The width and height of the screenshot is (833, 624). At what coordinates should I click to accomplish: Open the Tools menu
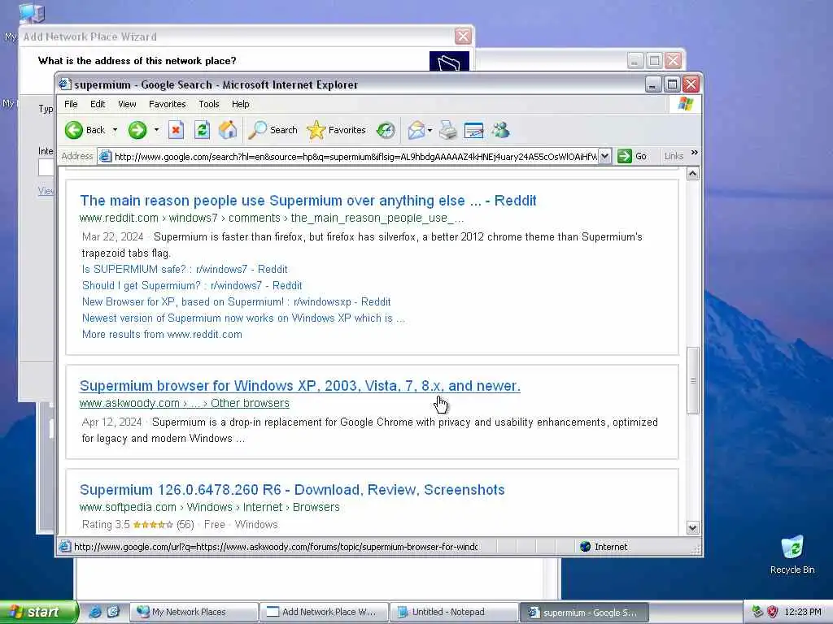[x=209, y=104]
